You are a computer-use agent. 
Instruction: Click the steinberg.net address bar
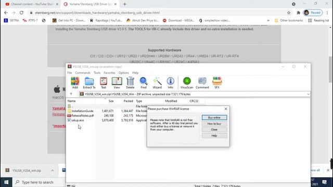click(157, 12)
